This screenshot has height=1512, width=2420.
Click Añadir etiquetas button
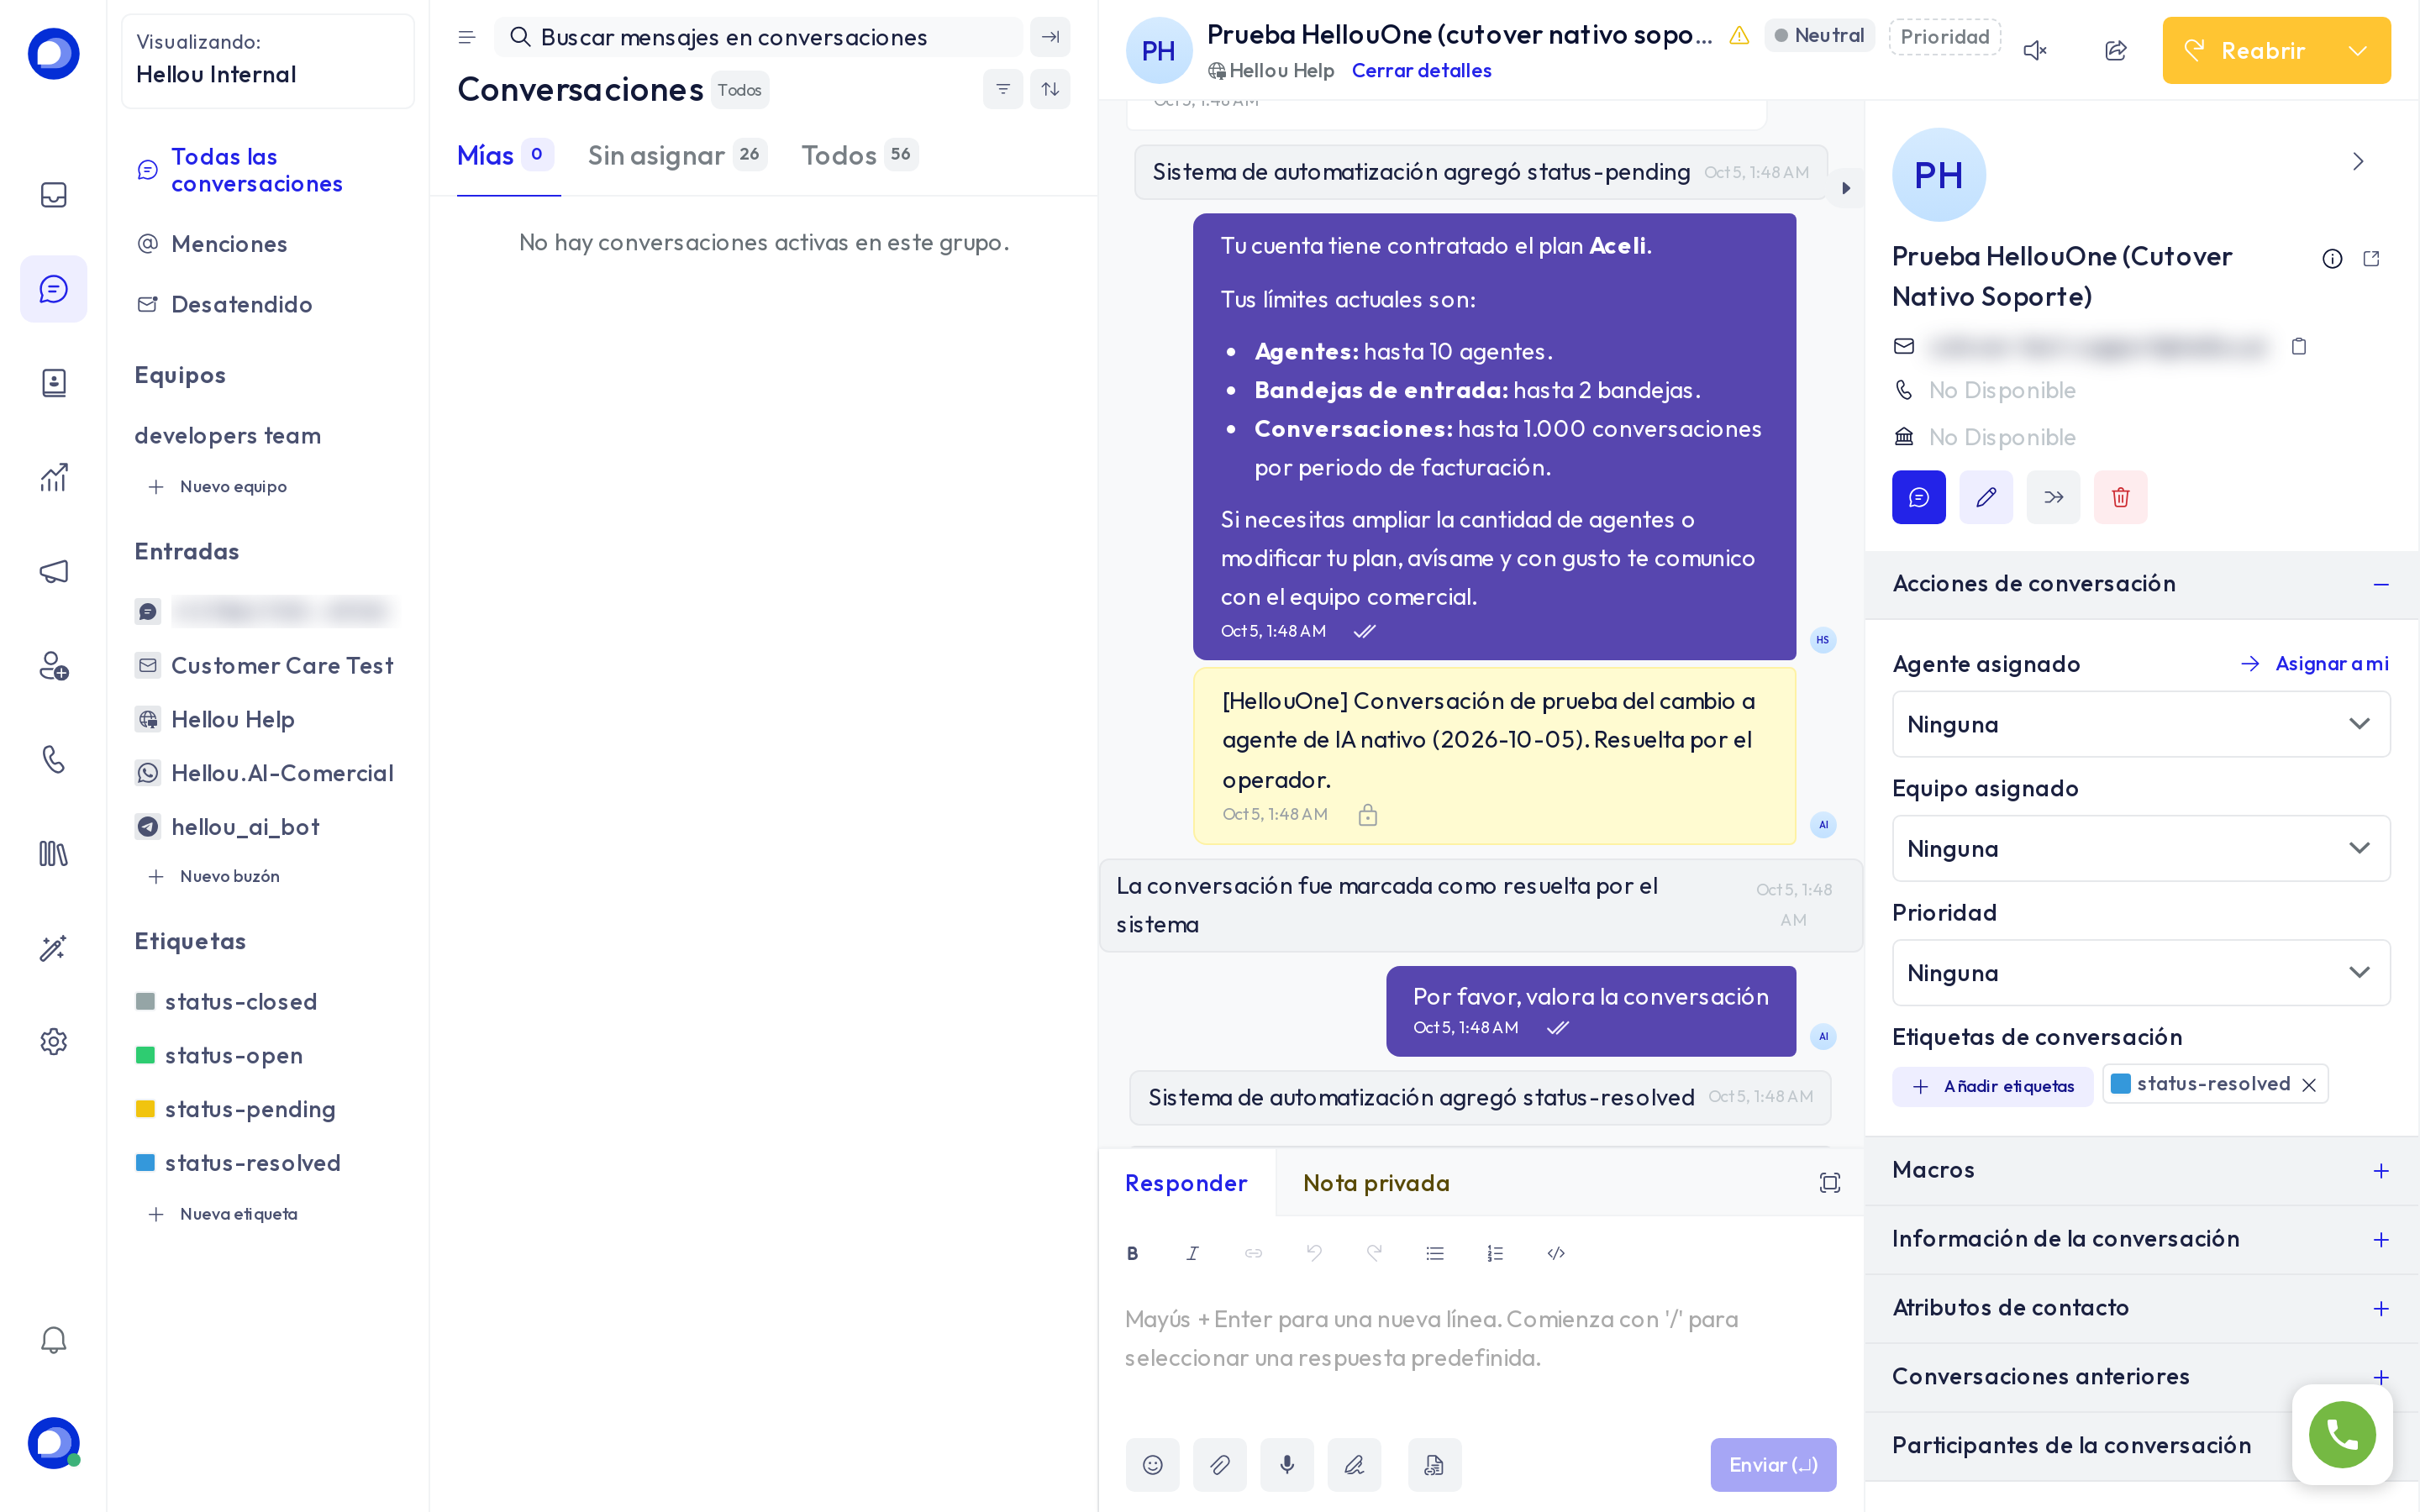[x=1992, y=1086]
